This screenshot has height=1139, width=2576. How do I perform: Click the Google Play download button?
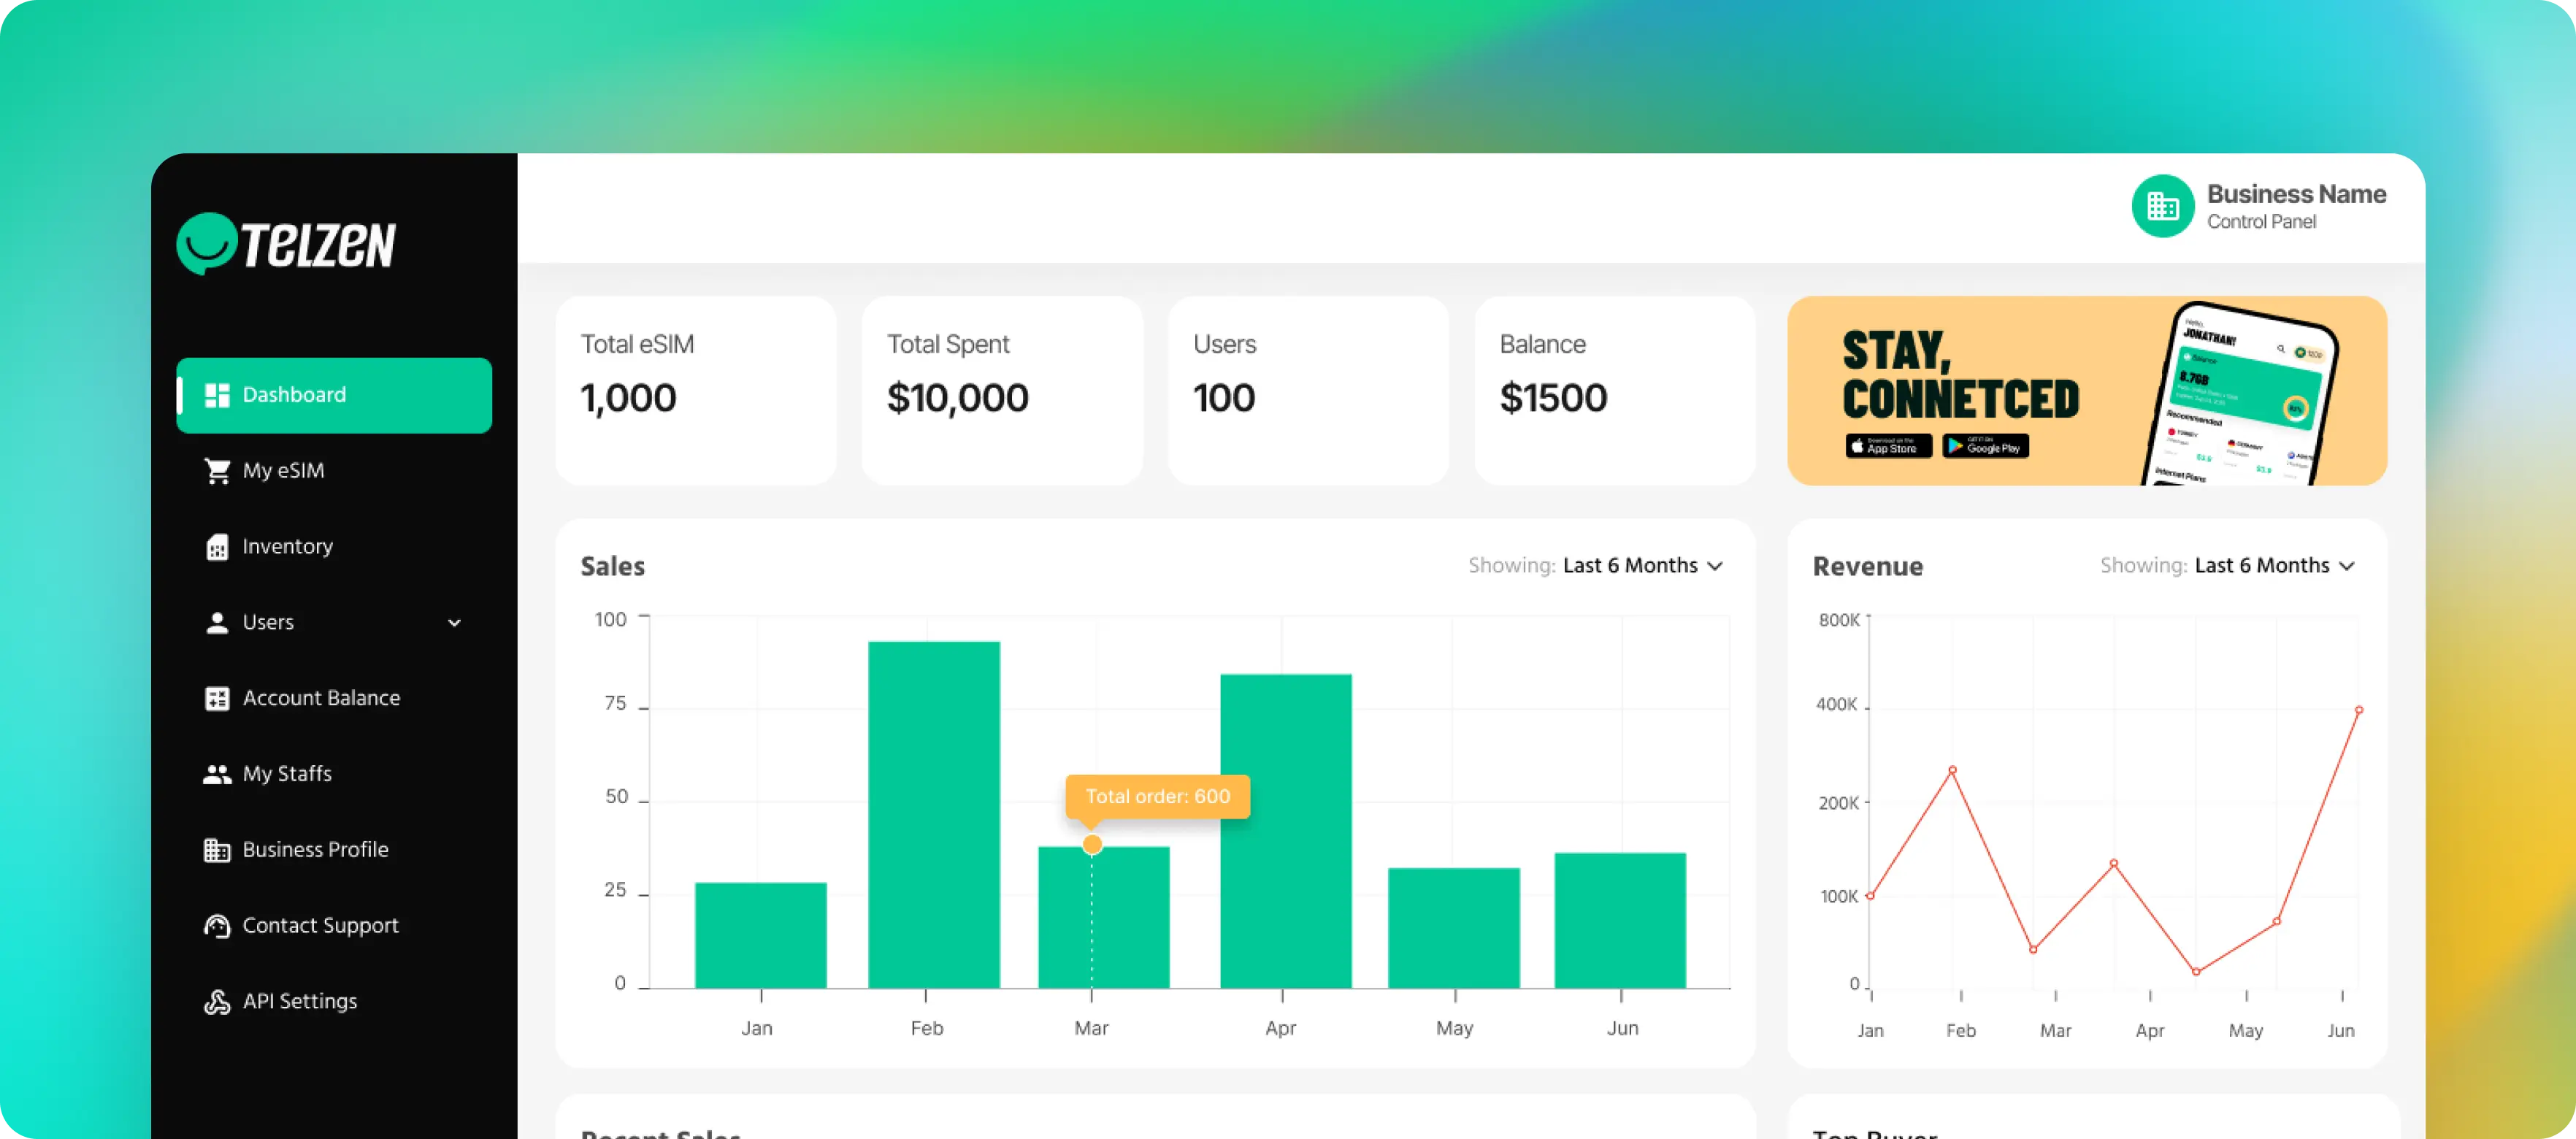1985,446
